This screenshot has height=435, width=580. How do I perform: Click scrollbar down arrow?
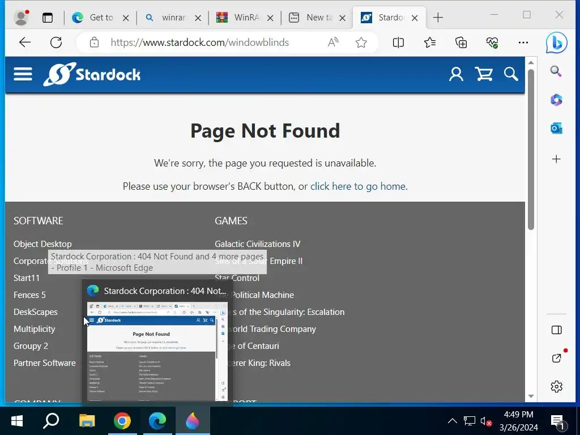(x=531, y=396)
